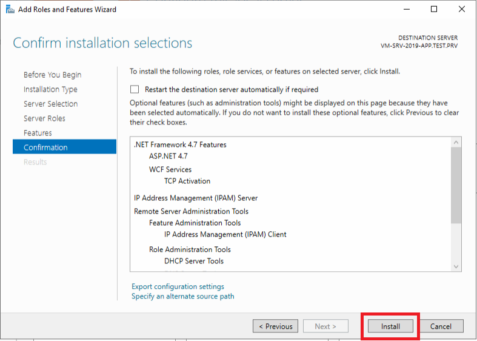The height and width of the screenshot is (341, 477).
Task: Enable automatic restart of destination server
Action: click(x=135, y=90)
